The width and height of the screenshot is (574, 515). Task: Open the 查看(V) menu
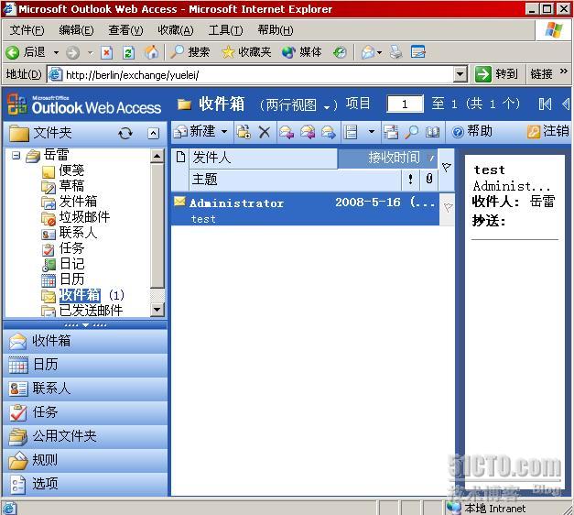[126, 30]
